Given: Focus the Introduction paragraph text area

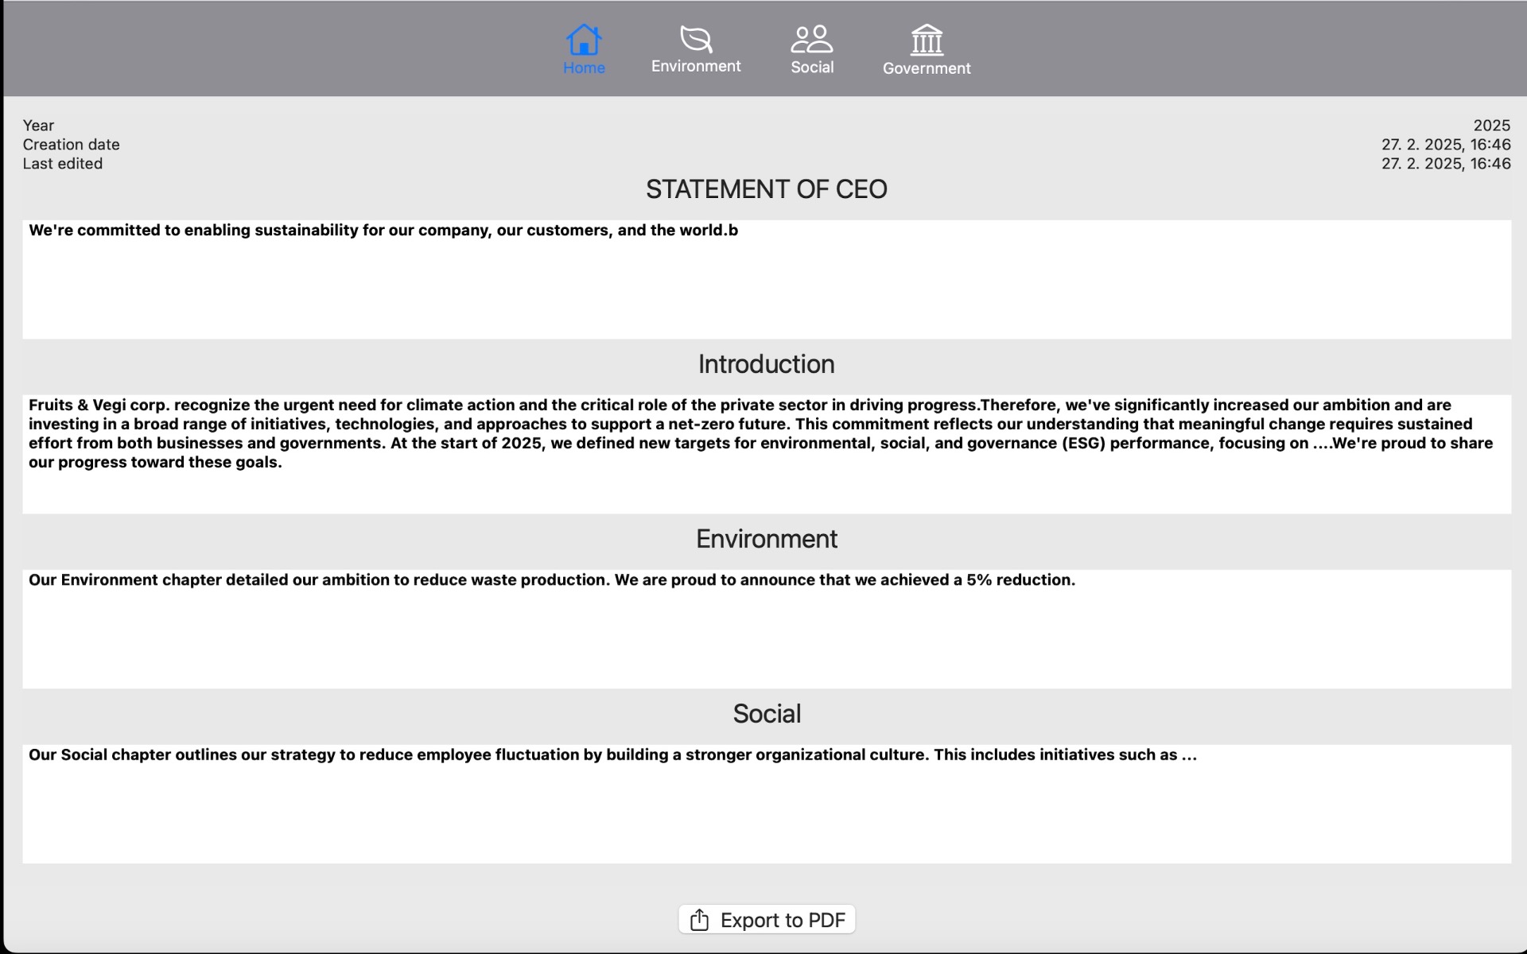Looking at the screenshot, I should click(767, 454).
